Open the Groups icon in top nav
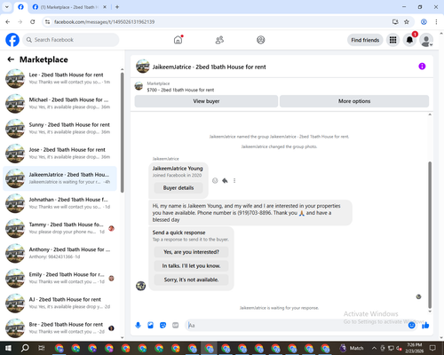 (261, 40)
